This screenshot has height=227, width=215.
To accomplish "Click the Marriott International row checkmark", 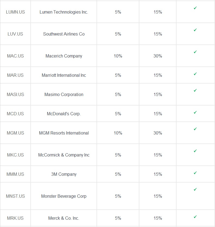I will 195,74.
